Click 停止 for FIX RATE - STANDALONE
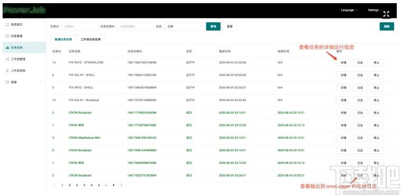 point(377,63)
